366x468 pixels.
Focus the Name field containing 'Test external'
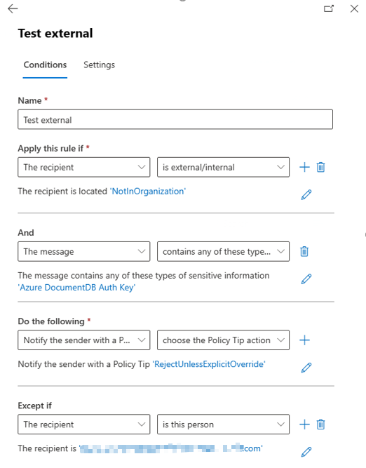[175, 119]
